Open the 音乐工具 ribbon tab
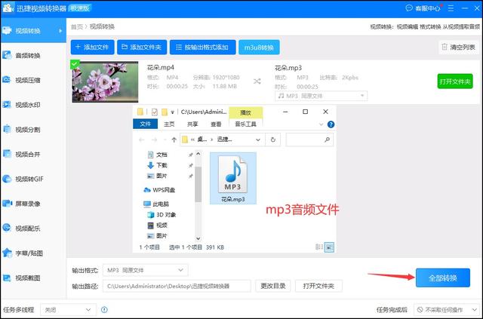 [x=245, y=124]
